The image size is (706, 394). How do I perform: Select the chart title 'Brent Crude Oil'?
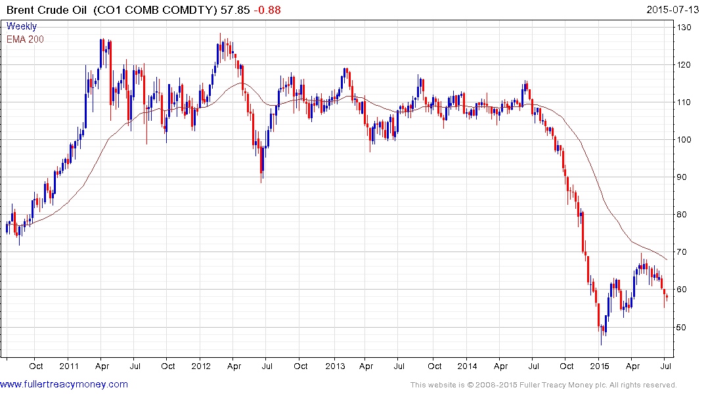coord(47,10)
